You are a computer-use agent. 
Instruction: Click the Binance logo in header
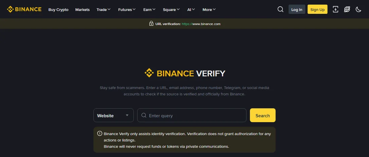pos(24,9)
